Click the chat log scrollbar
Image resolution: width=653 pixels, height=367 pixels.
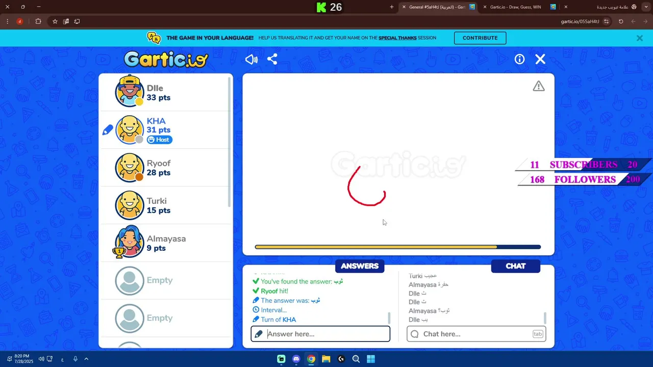pos(545,318)
